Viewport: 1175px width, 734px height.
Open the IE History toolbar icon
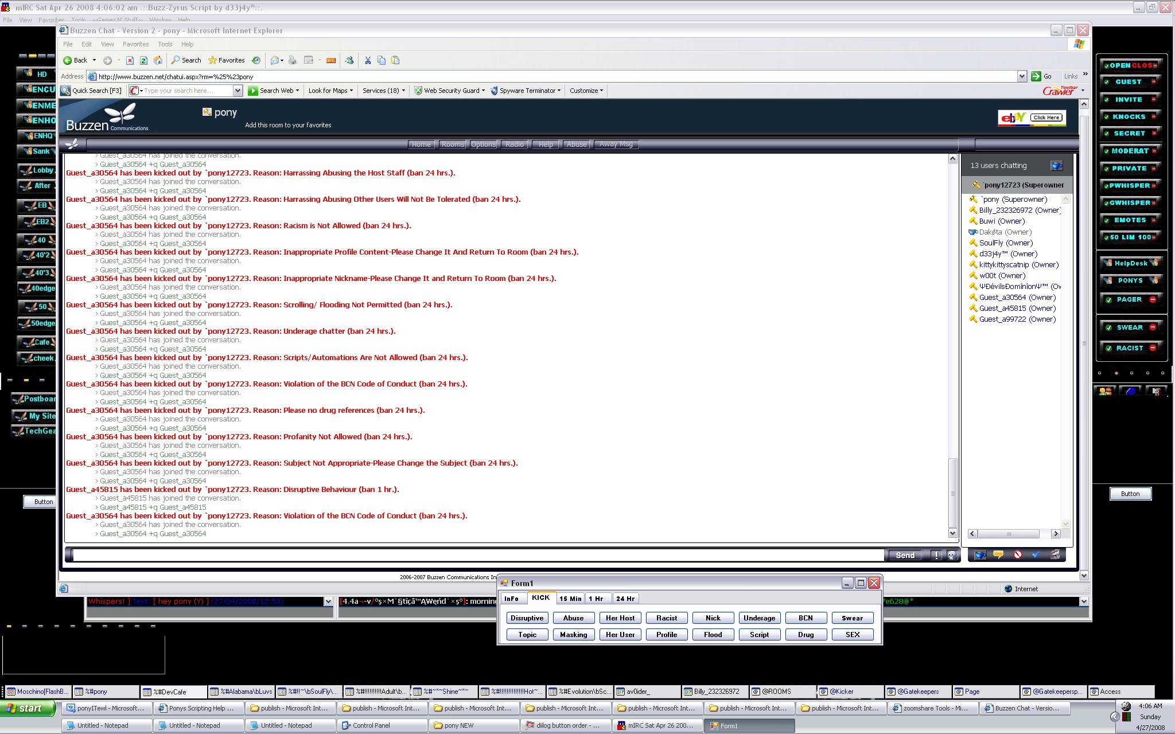pyautogui.click(x=256, y=60)
